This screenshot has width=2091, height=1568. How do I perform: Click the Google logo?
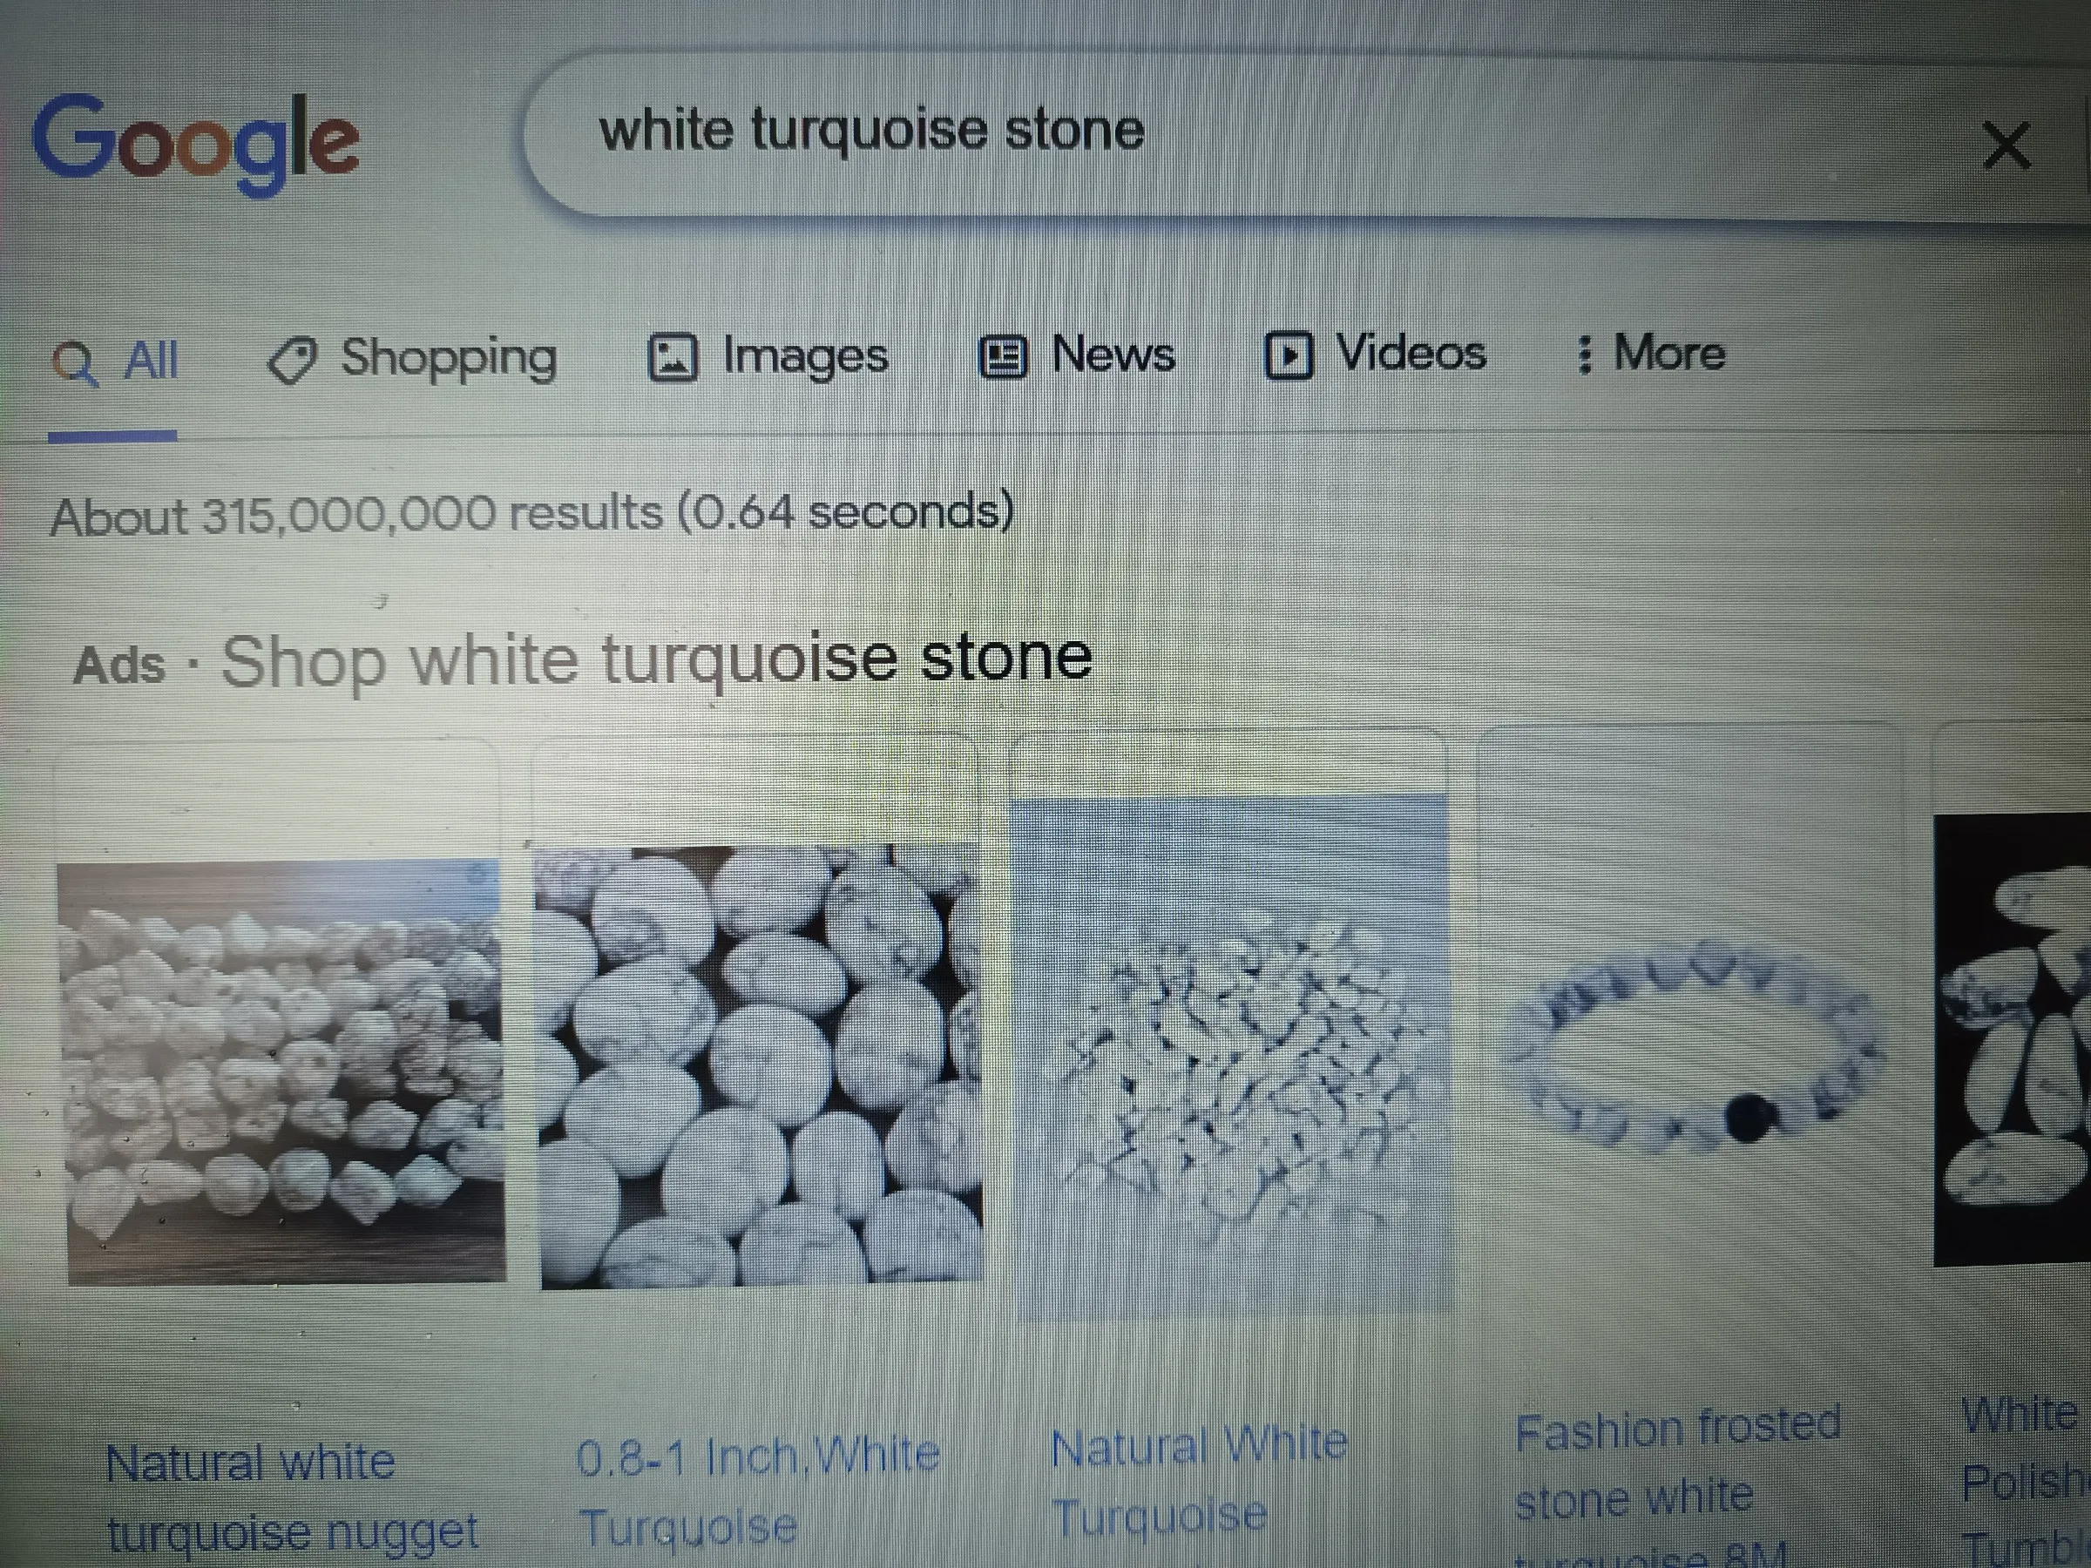pyautogui.click(x=196, y=142)
